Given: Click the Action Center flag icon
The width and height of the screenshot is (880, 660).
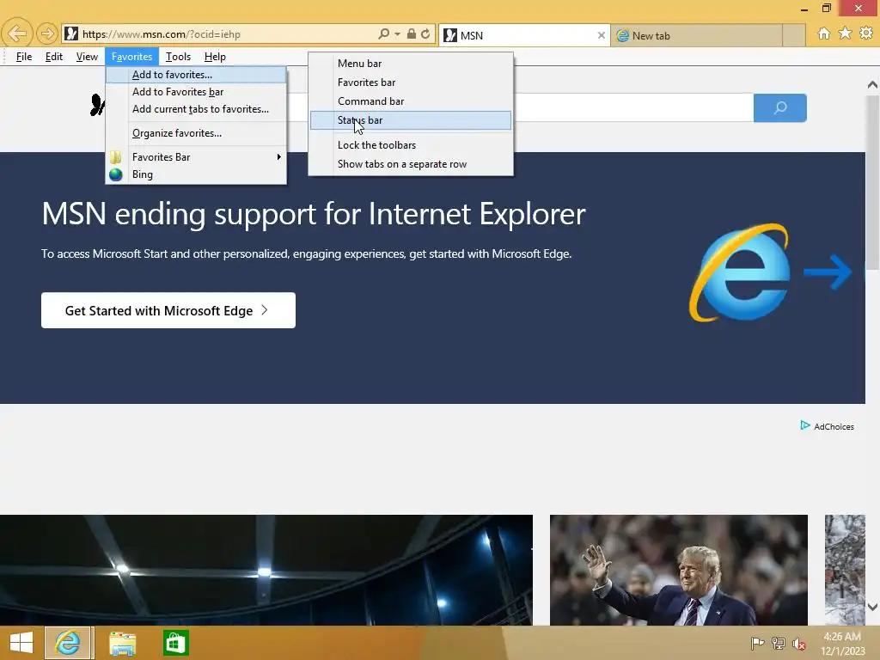Looking at the screenshot, I should point(757,643).
